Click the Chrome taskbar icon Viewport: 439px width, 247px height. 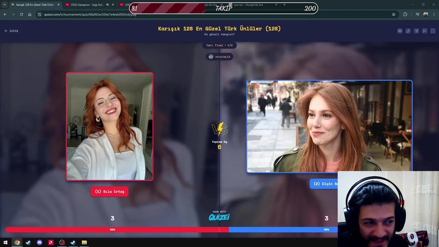coord(17,243)
